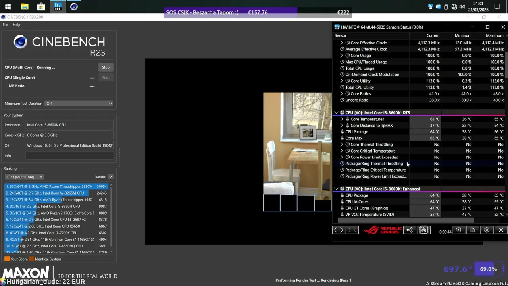Screen dimensions: 508x286
Task: Expand Core Power Limit Exceeded row
Action: click(x=342, y=157)
